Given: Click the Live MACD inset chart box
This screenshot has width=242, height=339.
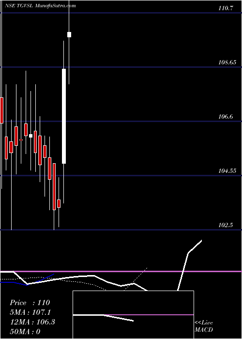Looking at the screenshot, I should pos(133,315).
